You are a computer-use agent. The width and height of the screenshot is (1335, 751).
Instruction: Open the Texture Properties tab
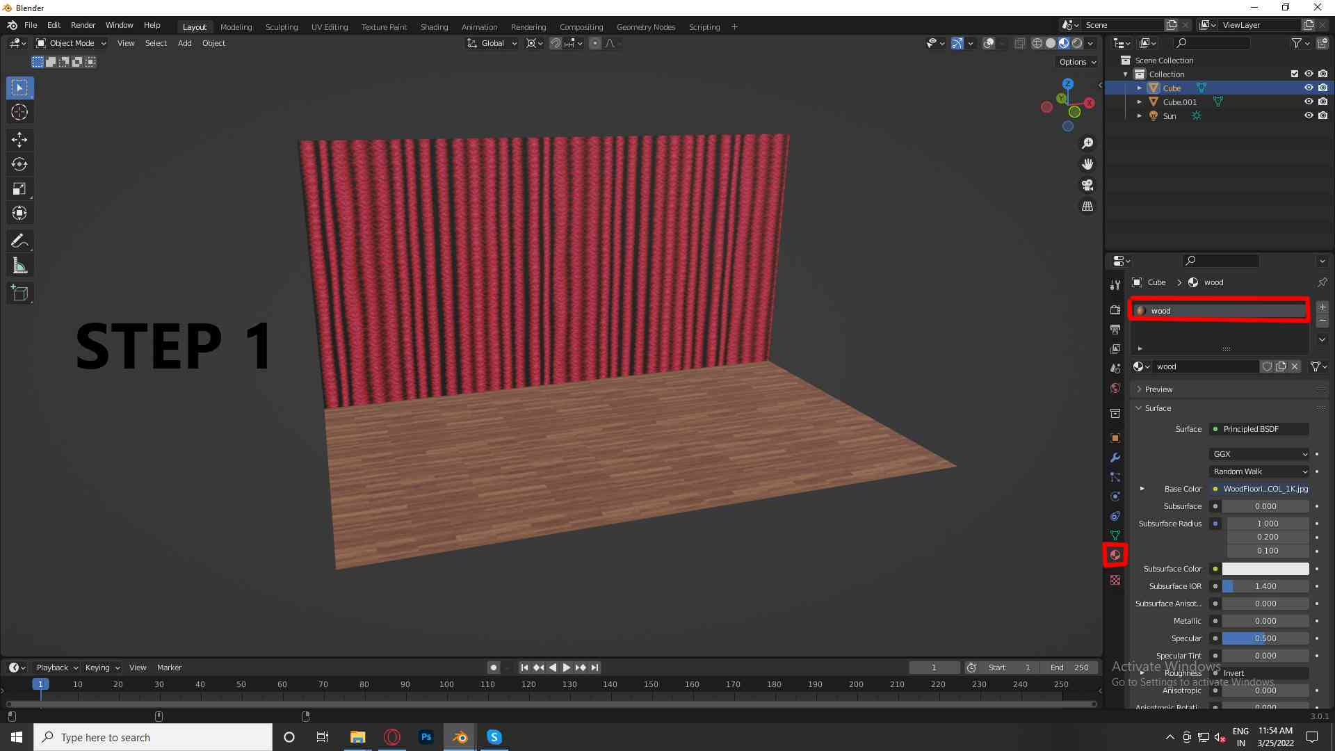pos(1115,579)
